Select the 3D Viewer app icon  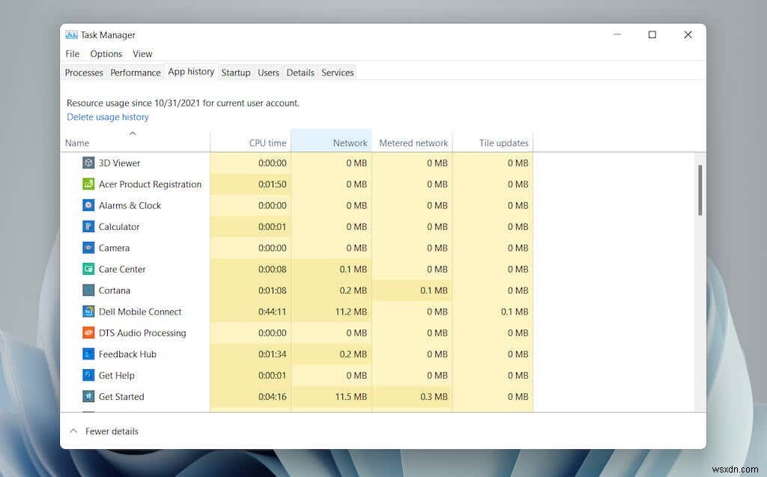[88, 162]
